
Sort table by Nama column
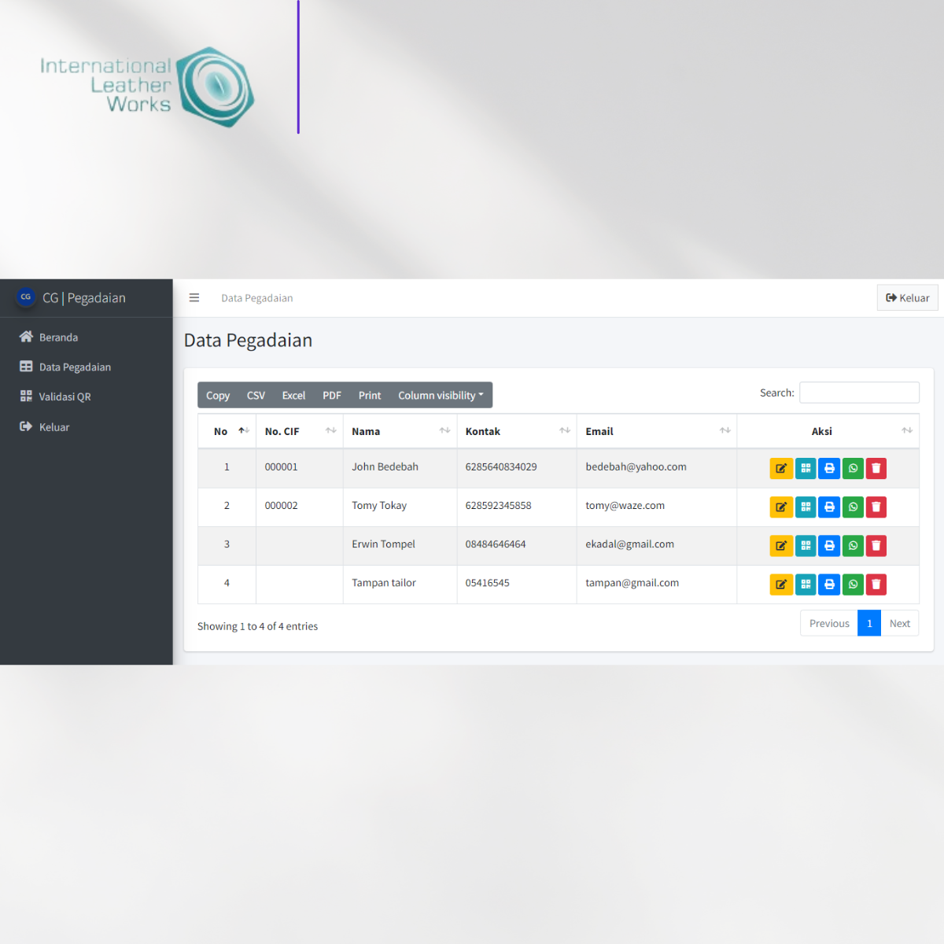pos(400,431)
